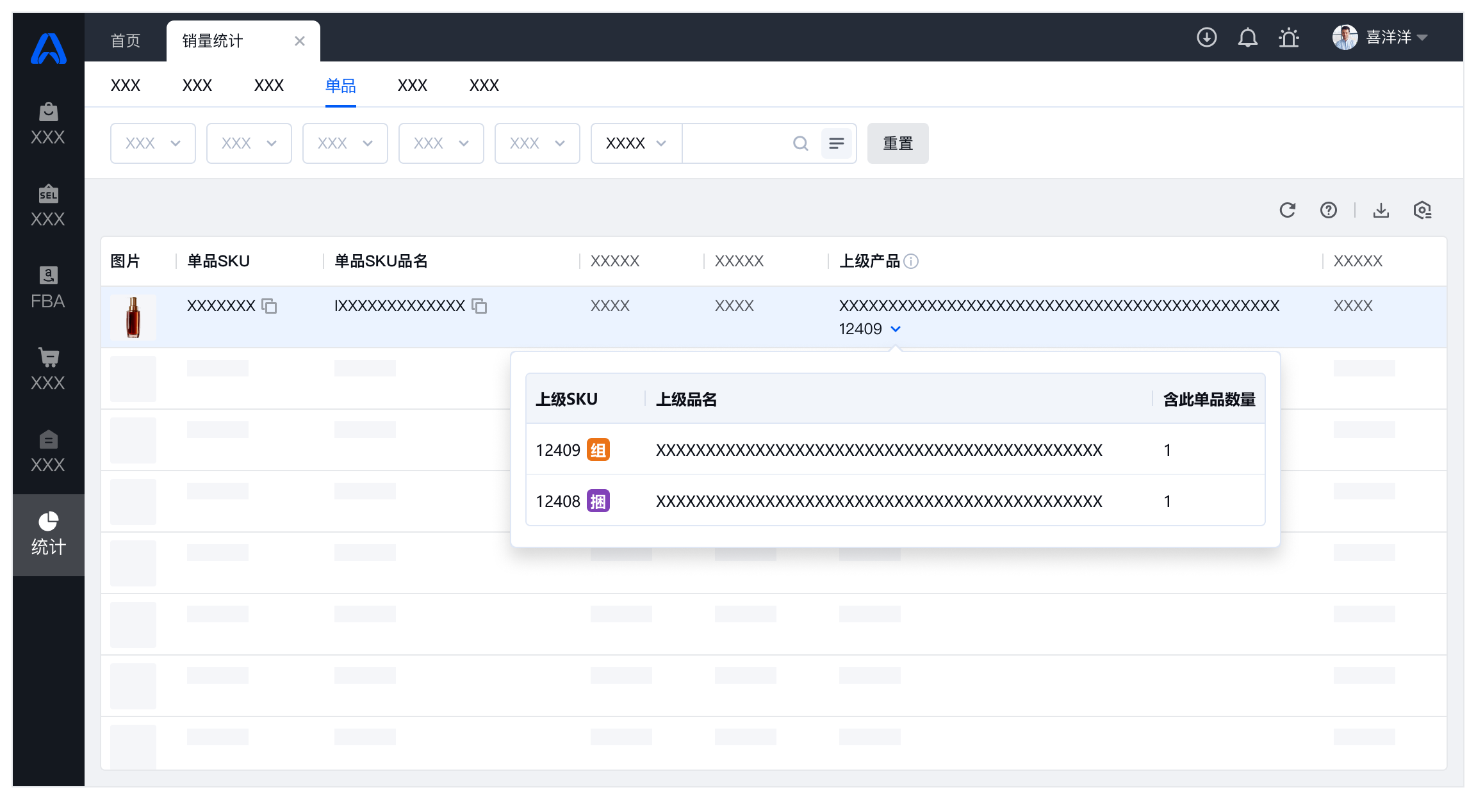Screen dimensions: 1476x799
Task: Copy the 单品SKU value
Action: click(x=270, y=306)
